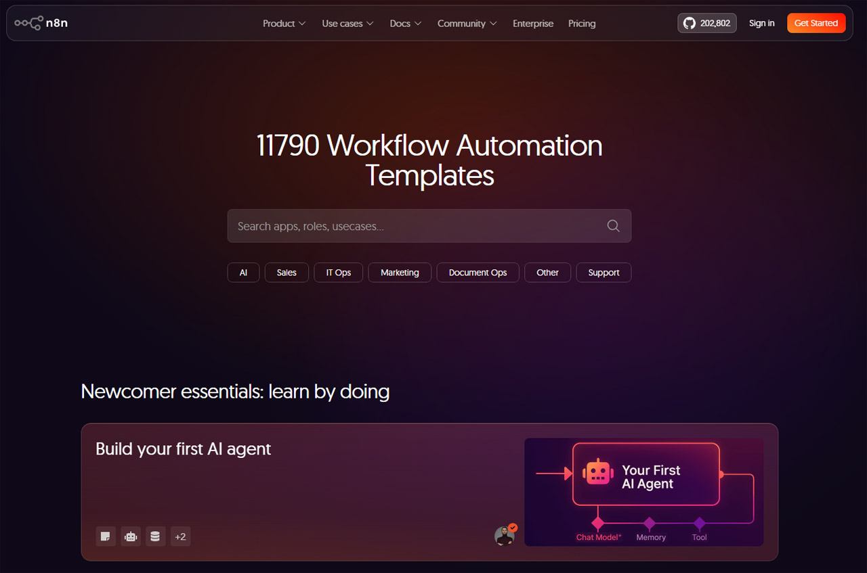Viewport: 867px width, 573px height.
Task: Open the Docs dropdown
Action: point(406,24)
